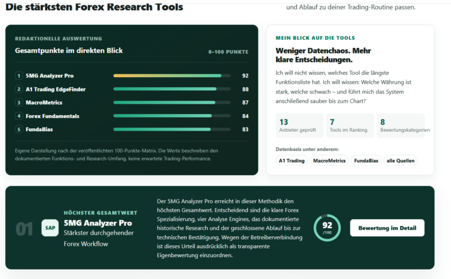Screen dimensions: 451x279
Task: Click the 5MG Analyzer Pro title in bottom card
Action: tap(98, 223)
